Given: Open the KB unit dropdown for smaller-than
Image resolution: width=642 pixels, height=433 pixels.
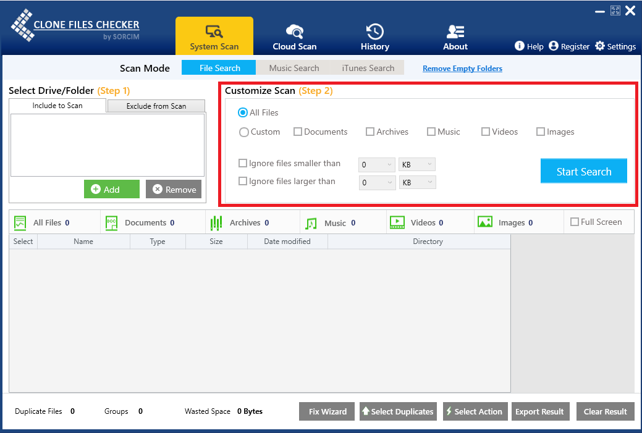Looking at the screenshot, I should pyautogui.click(x=418, y=165).
